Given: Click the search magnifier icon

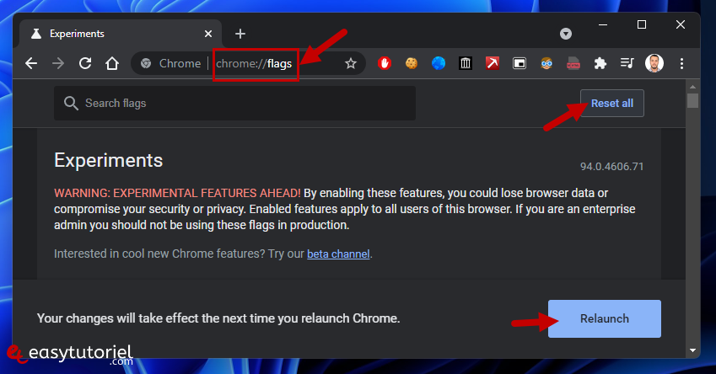Looking at the screenshot, I should [x=71, y=103].
